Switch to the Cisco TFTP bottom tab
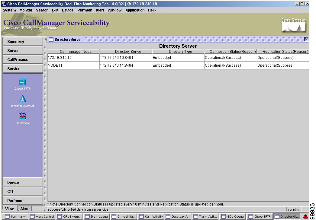Image resolution: width=316 pixels, height=220 pixels. coord(260,217)
